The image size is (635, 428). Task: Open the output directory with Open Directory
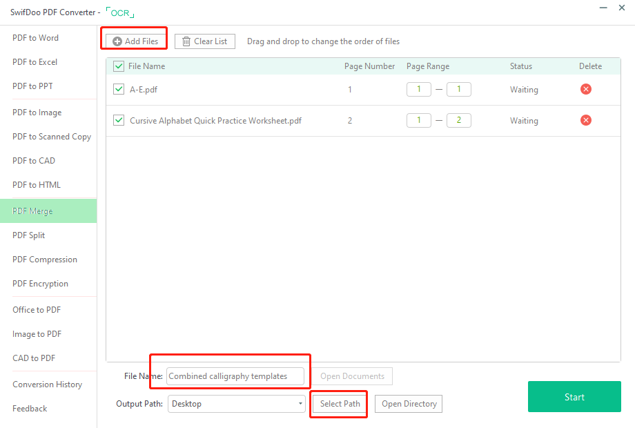pos(409,404)
